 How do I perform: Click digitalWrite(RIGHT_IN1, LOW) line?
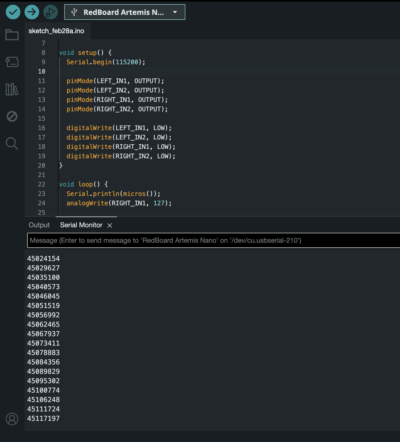(121, 147)
